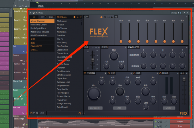The height and width of the screenshot is (128, 194).
Task: Toggle power for reverb (混响) section
Action: pyautogui.click(x=134, y=73)
